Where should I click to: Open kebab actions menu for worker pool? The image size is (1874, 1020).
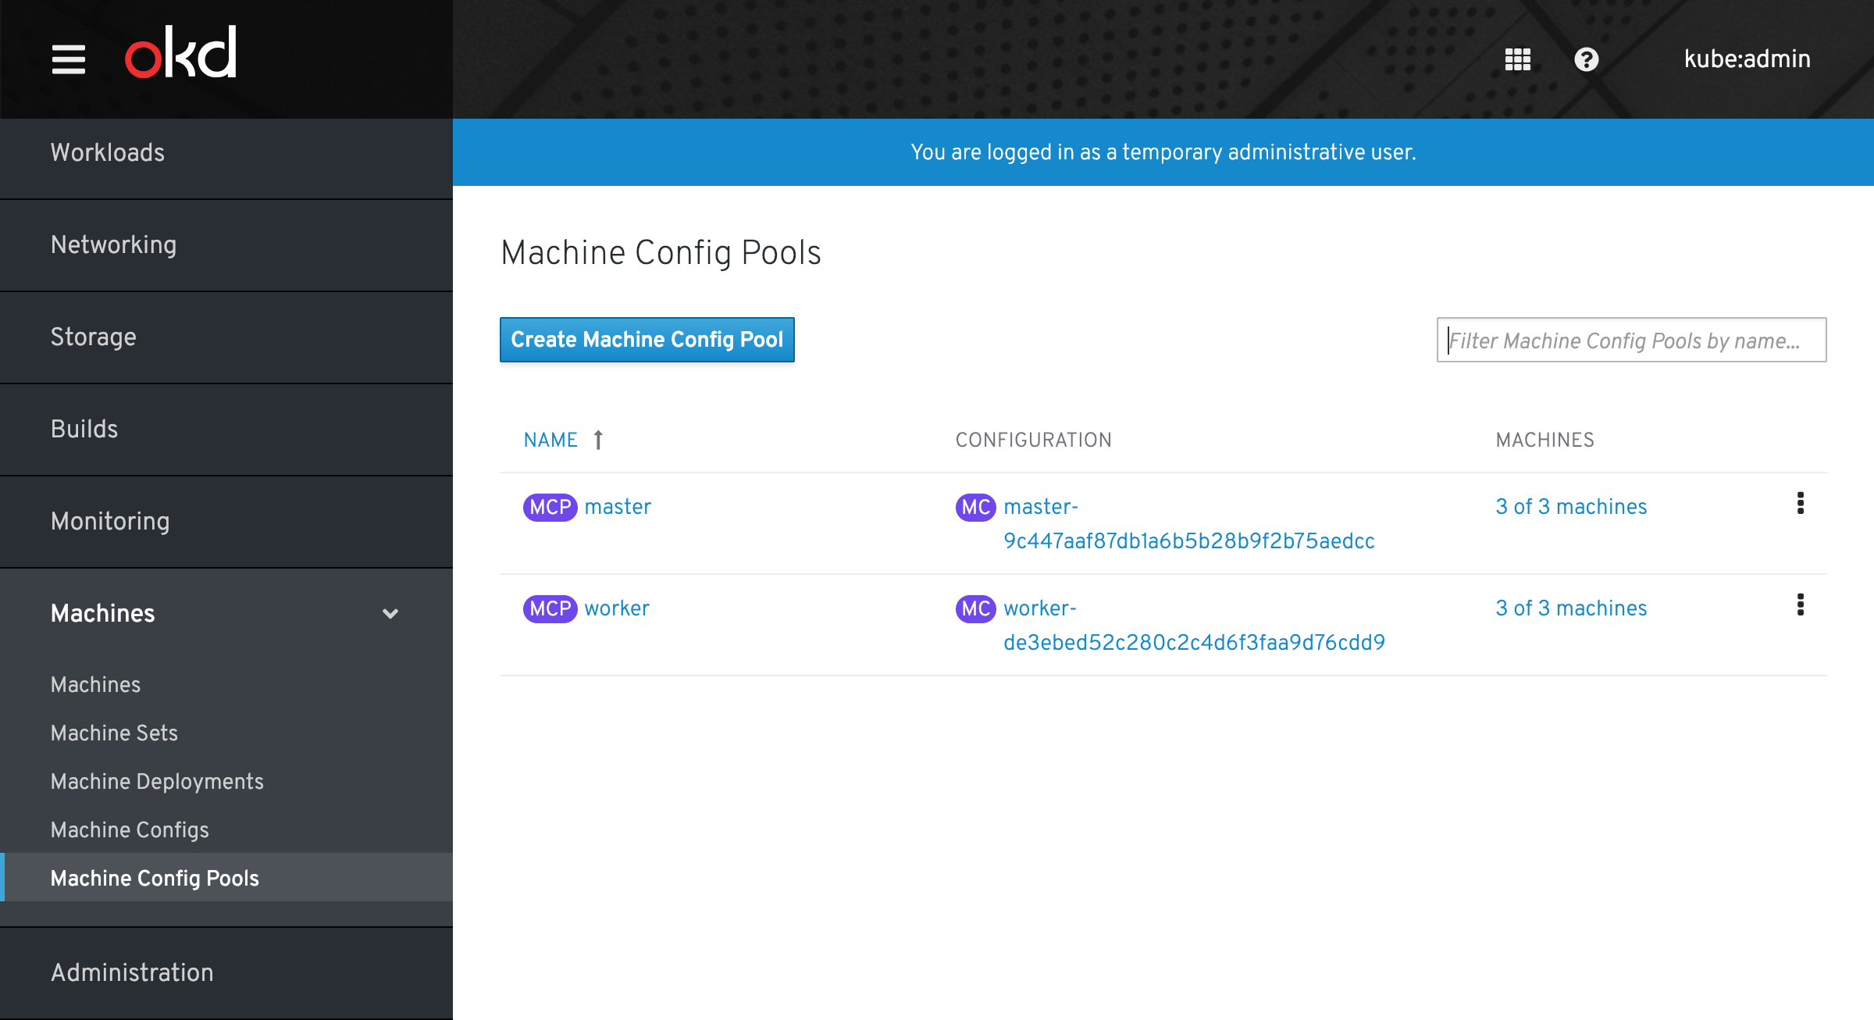tap(1800, 605)
